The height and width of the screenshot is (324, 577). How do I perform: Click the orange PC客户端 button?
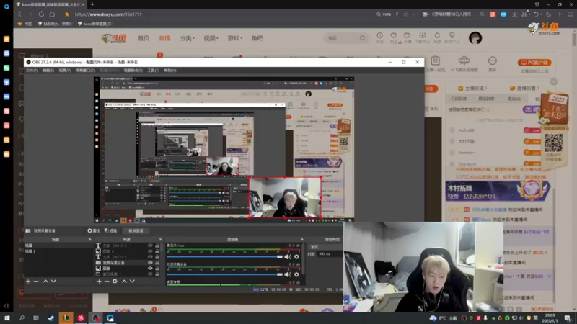tap(534, 63)
